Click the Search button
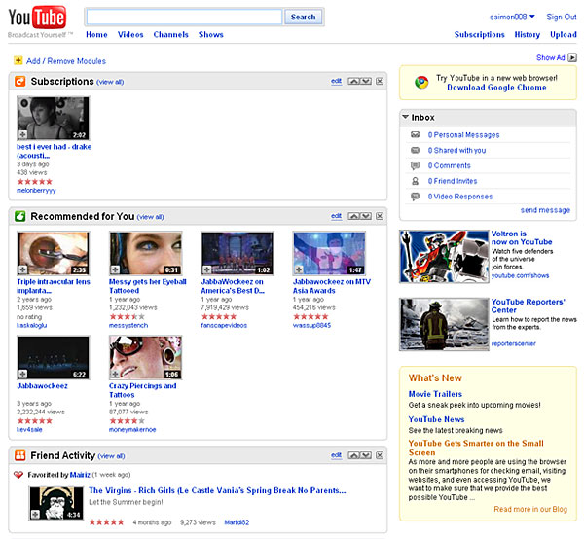The image size is (584, 539). pyautogui.click(x=303, y=17)
